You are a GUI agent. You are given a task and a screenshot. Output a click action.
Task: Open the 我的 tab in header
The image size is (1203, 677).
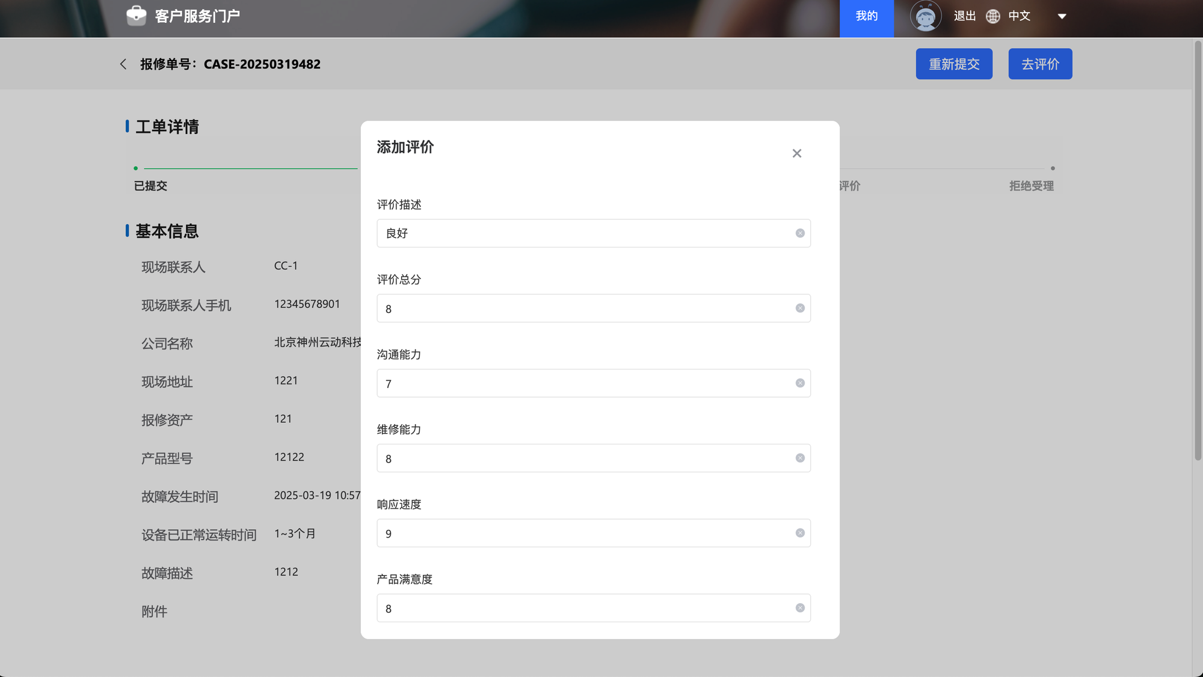[x=866, y=16]
